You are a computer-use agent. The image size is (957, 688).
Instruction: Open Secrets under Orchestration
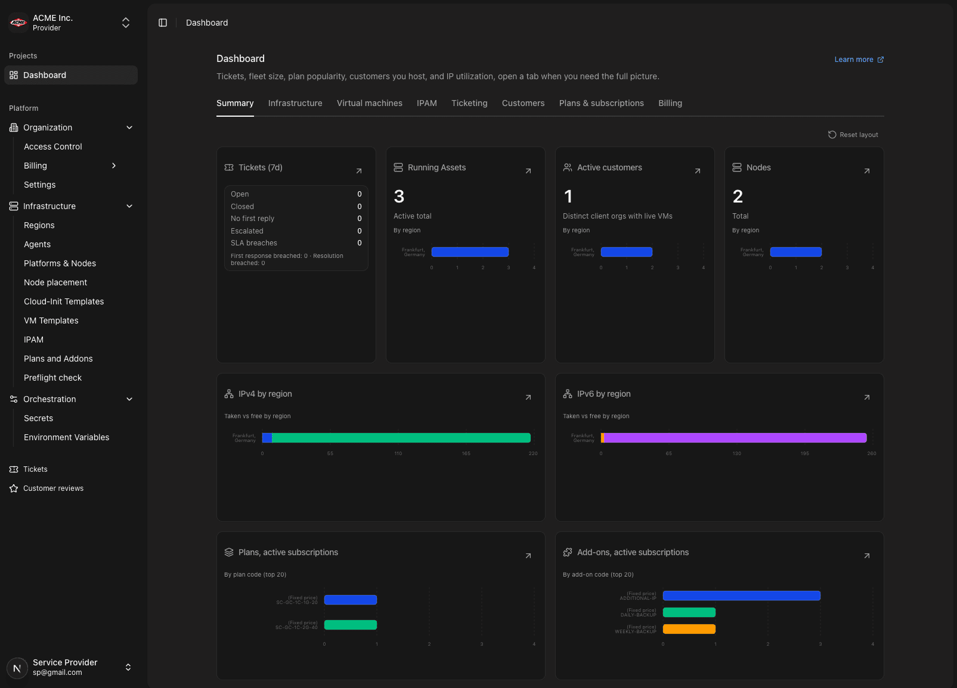(x=39, y=418)
